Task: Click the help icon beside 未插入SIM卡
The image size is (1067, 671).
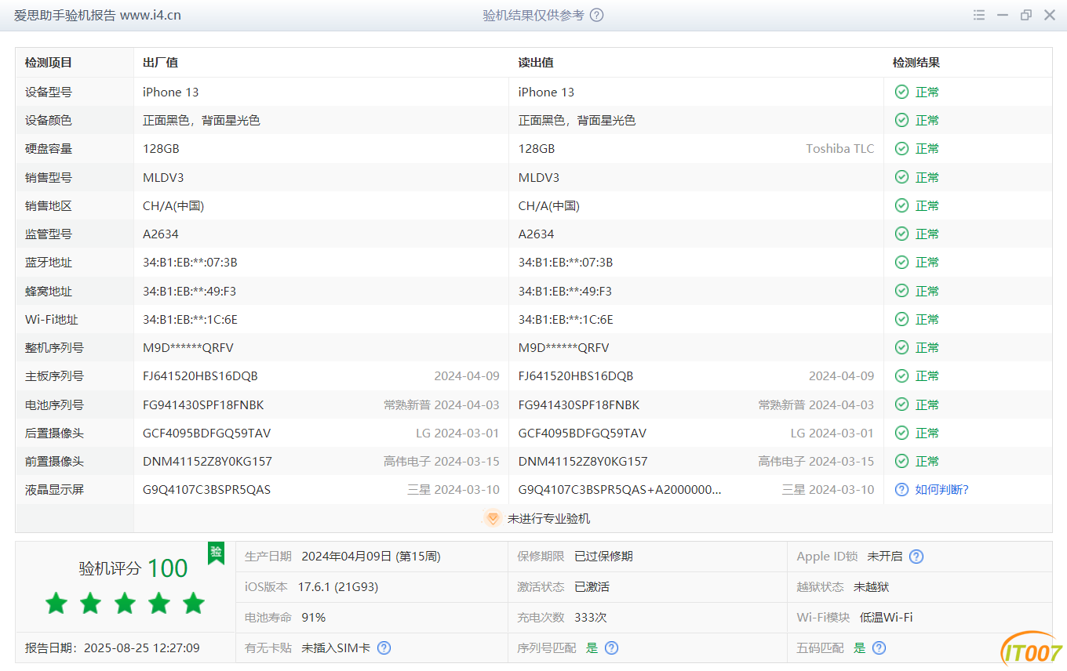Action: pos(384,648)
